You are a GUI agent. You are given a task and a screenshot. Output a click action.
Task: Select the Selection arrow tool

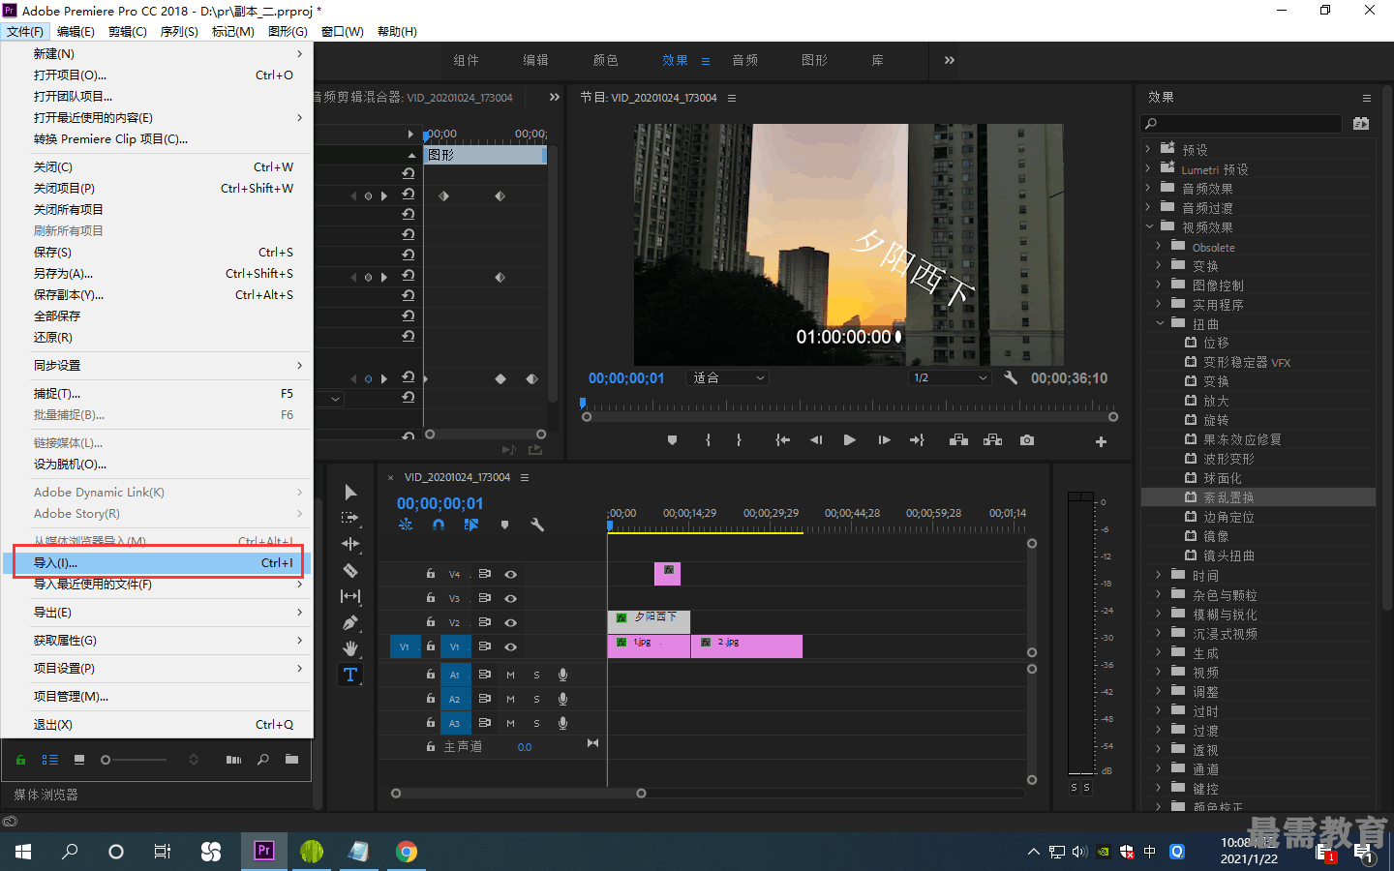(x=350, y=493)
